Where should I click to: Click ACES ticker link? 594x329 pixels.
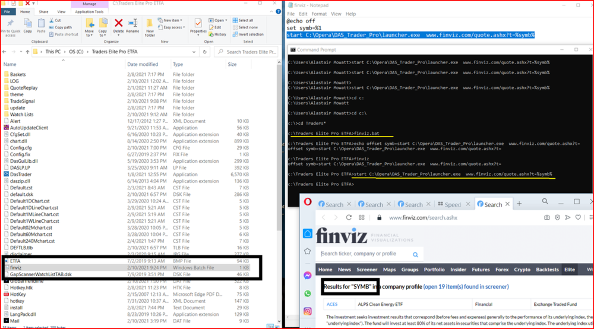click(332, 304)
